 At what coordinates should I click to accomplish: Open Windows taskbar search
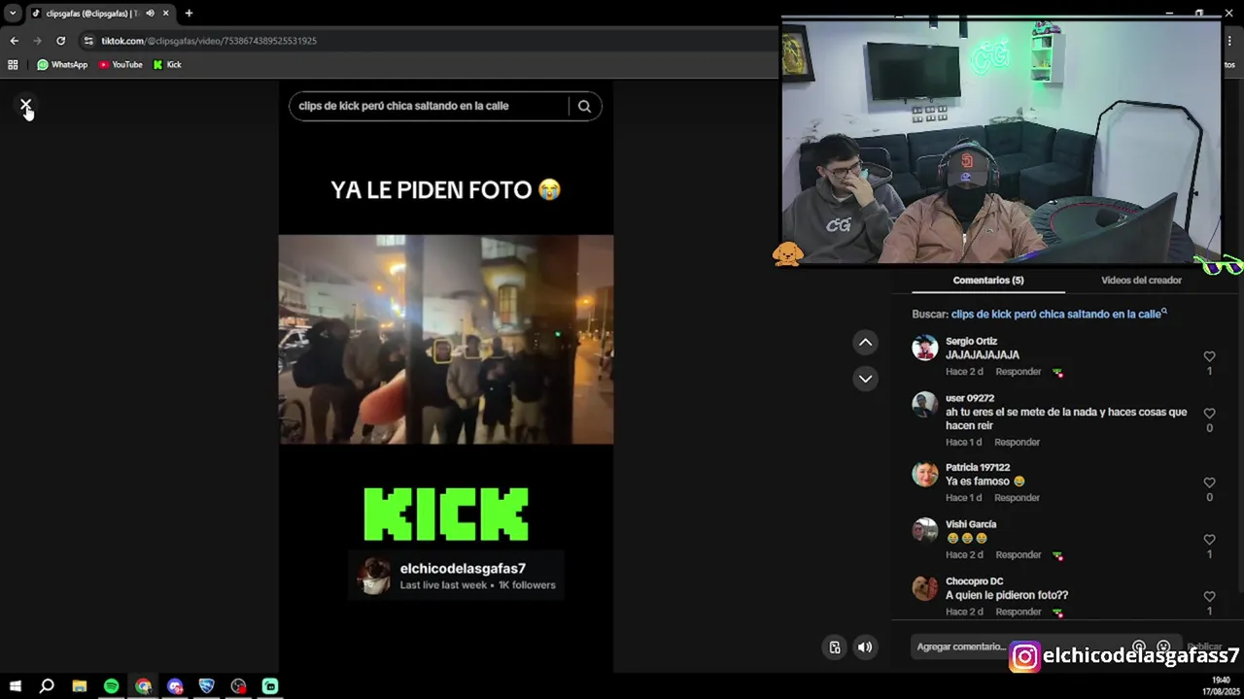[47, 686]
